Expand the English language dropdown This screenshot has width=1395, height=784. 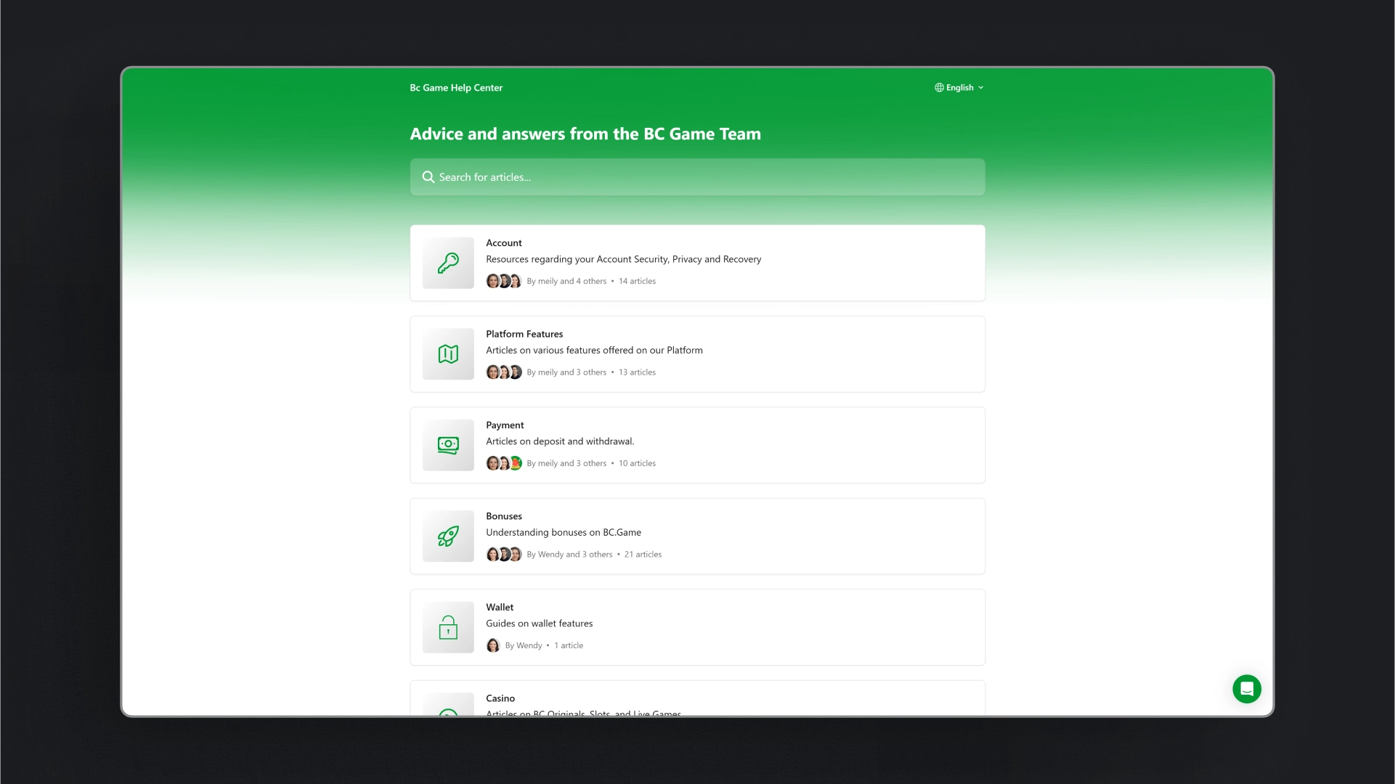click(959, 88)
